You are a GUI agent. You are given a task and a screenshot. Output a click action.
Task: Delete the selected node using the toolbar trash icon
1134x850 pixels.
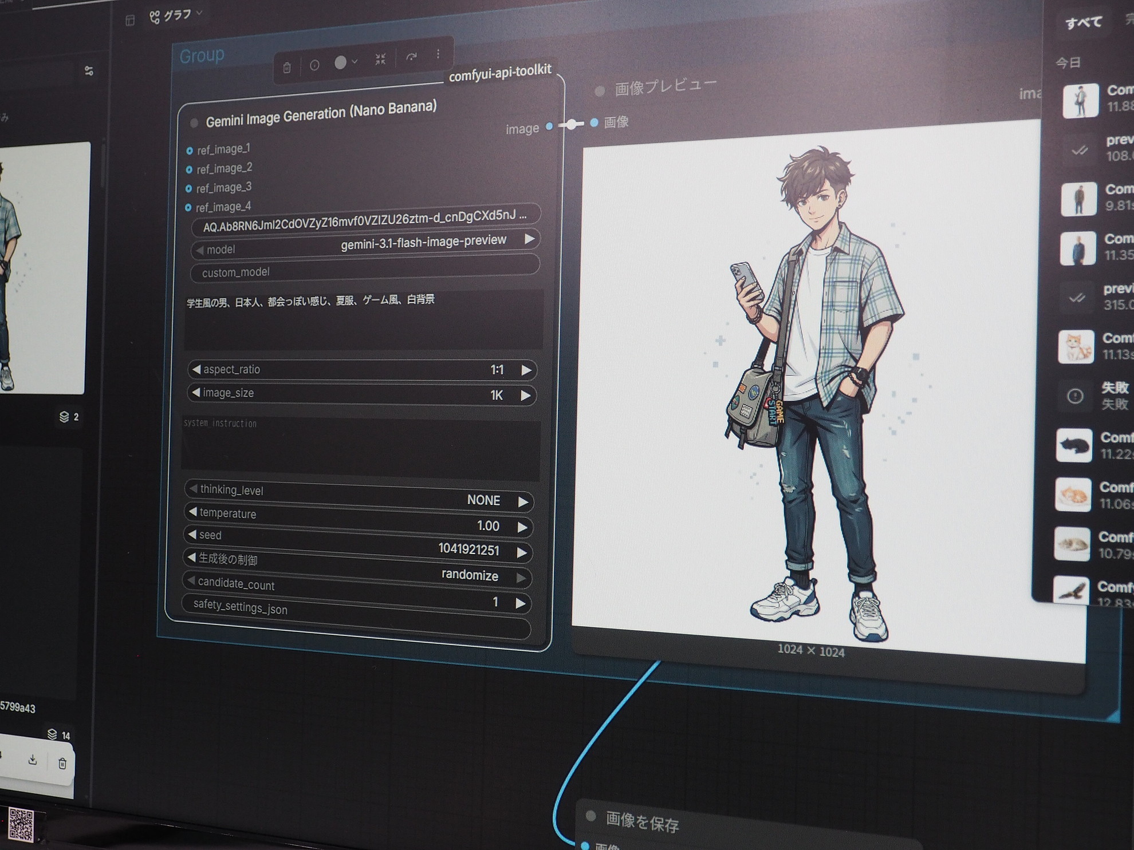[287, 68]
